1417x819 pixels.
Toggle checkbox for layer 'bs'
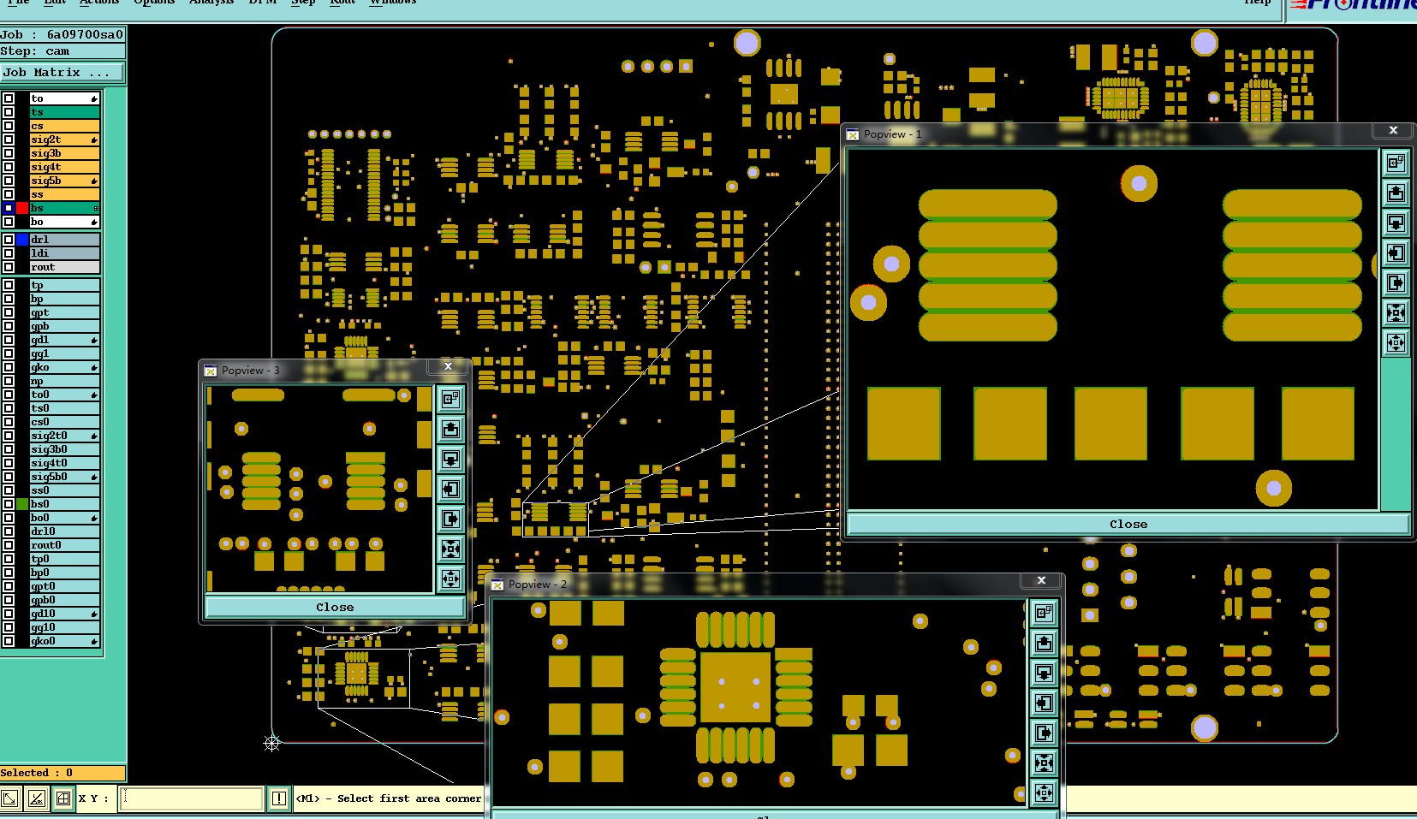(x=9, y=208)
